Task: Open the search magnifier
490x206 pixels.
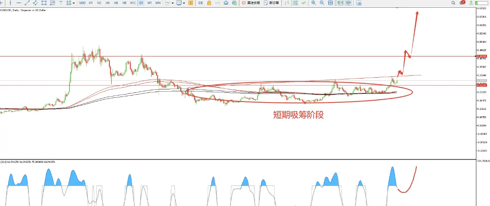Action: (453, 3)
